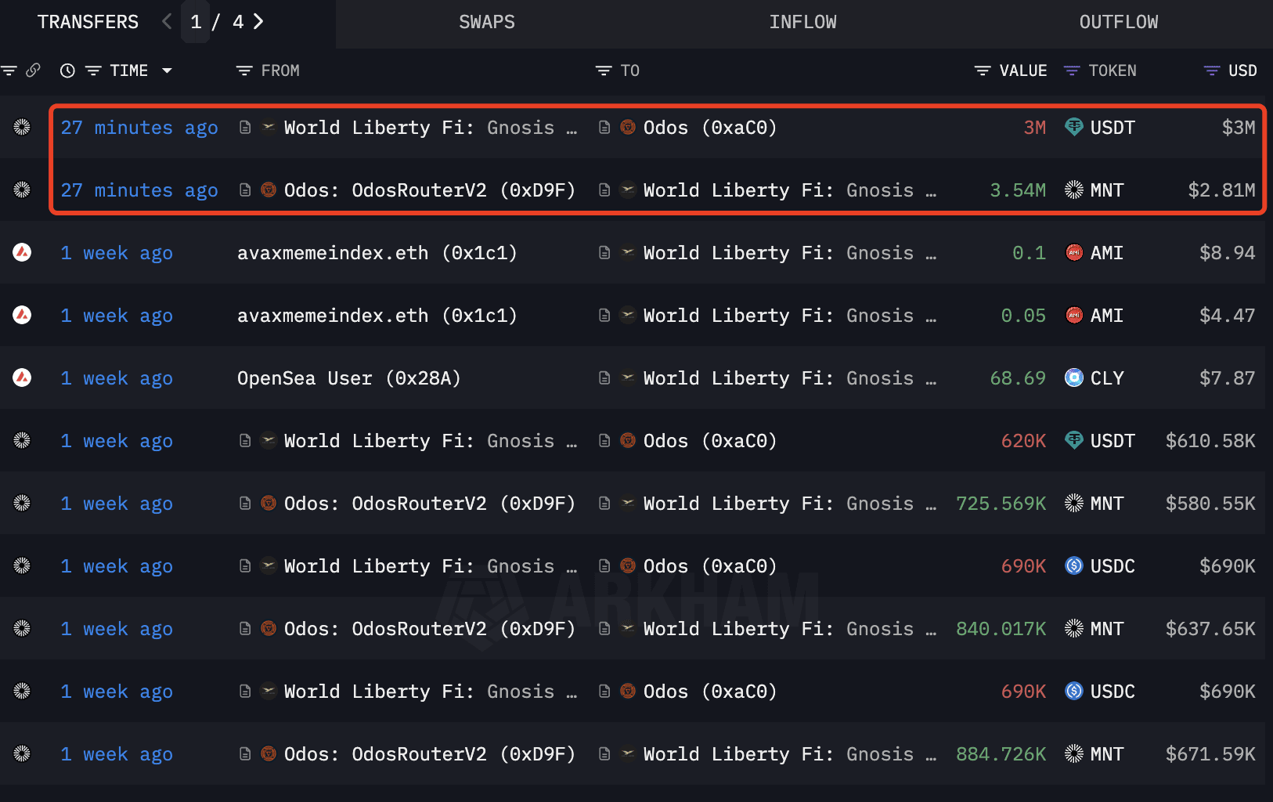Click MNT token icon in the 725.569K row

tap(1074, 503)
